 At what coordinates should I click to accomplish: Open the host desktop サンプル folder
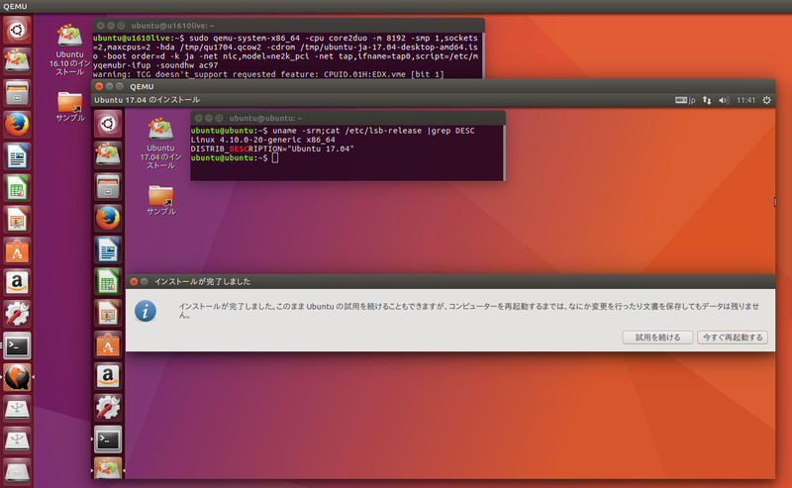tap(69, 106)
